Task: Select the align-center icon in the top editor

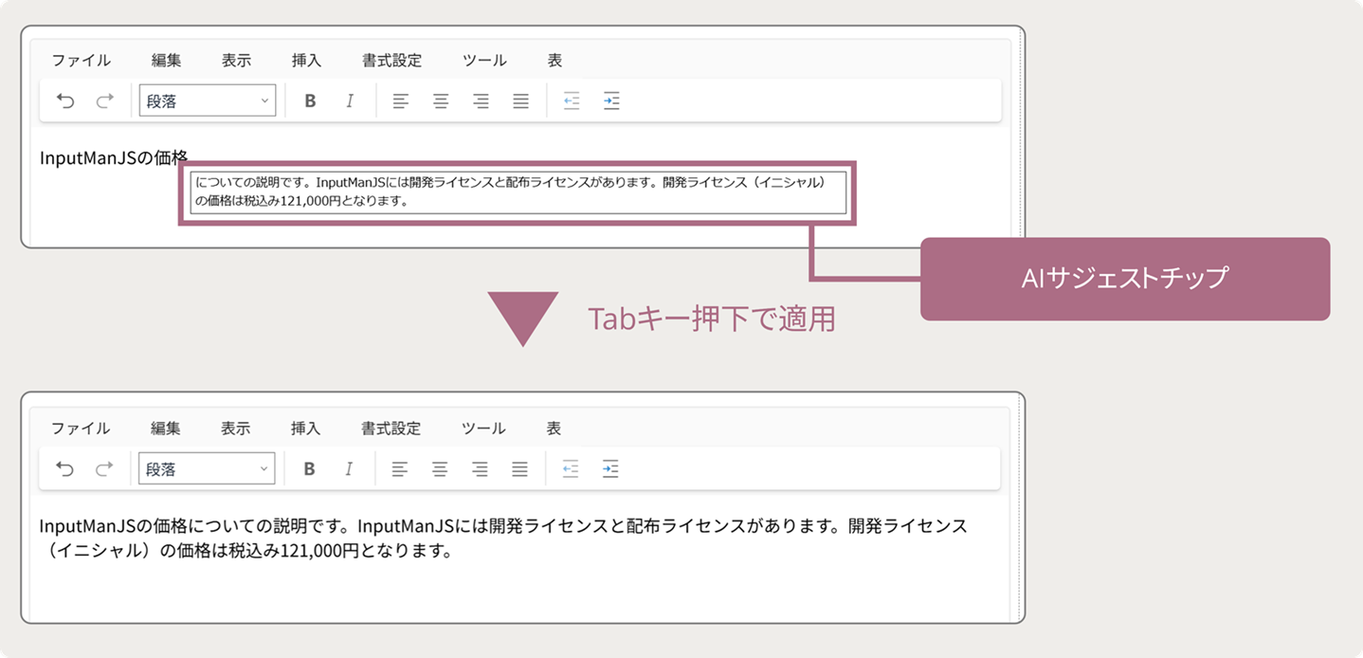Action: click(441, 101)
